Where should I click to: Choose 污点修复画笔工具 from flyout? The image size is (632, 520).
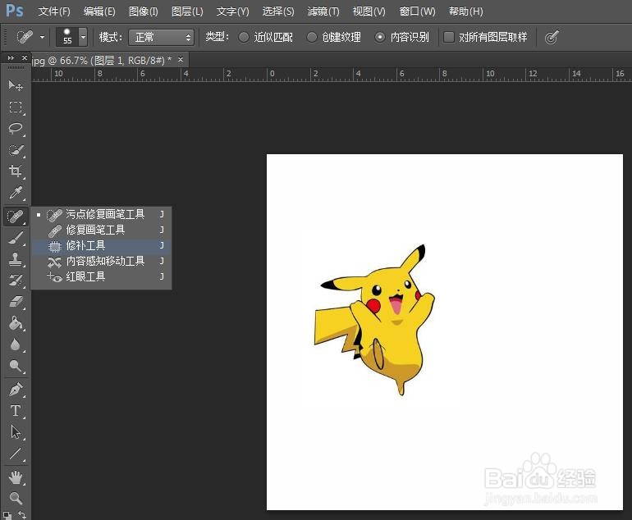pos(101,214)
